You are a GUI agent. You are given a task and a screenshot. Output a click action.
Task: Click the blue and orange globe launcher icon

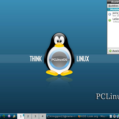click(x=14, y=116)
